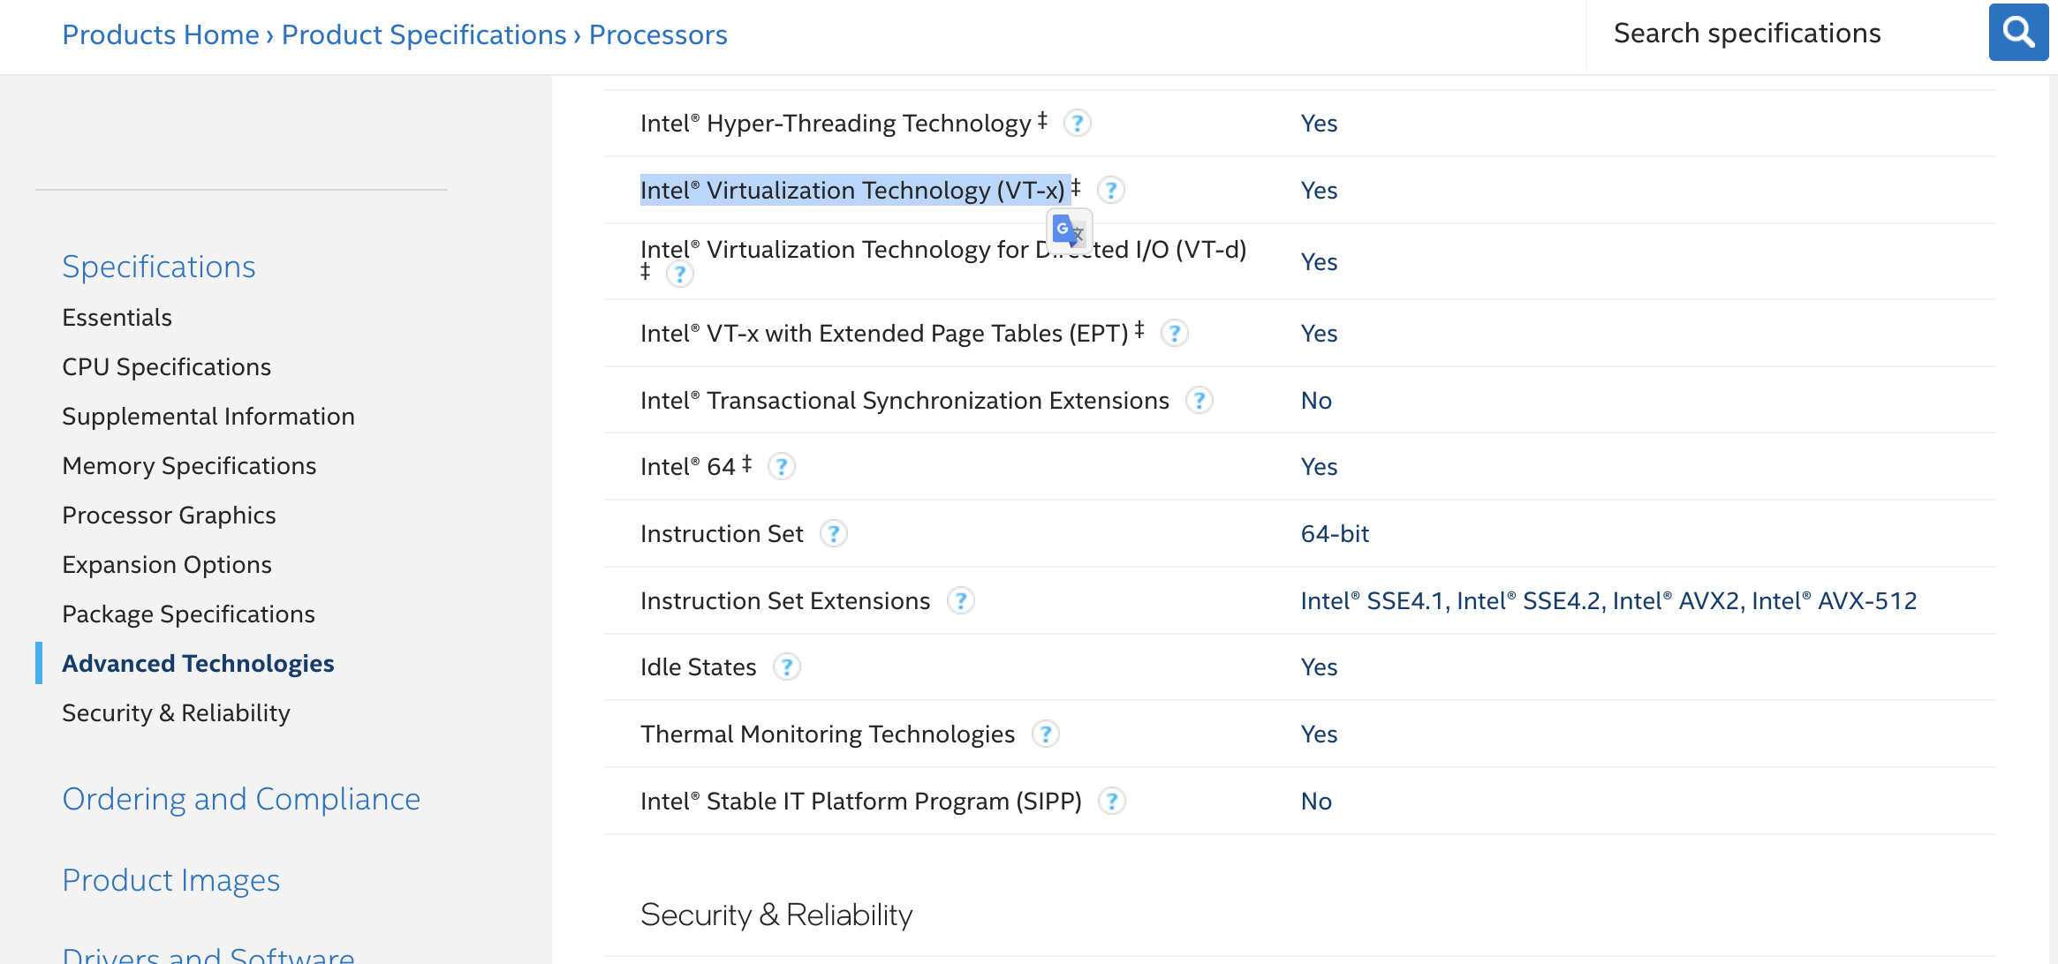
Task: Go to Memory Specifications section
Action: [189, 465]
